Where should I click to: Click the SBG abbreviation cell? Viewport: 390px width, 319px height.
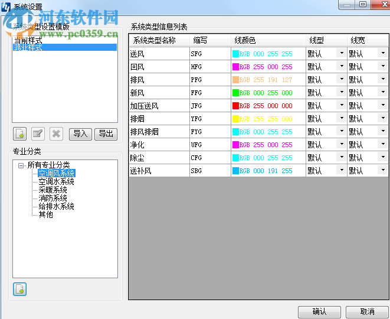tap(211, 171)
